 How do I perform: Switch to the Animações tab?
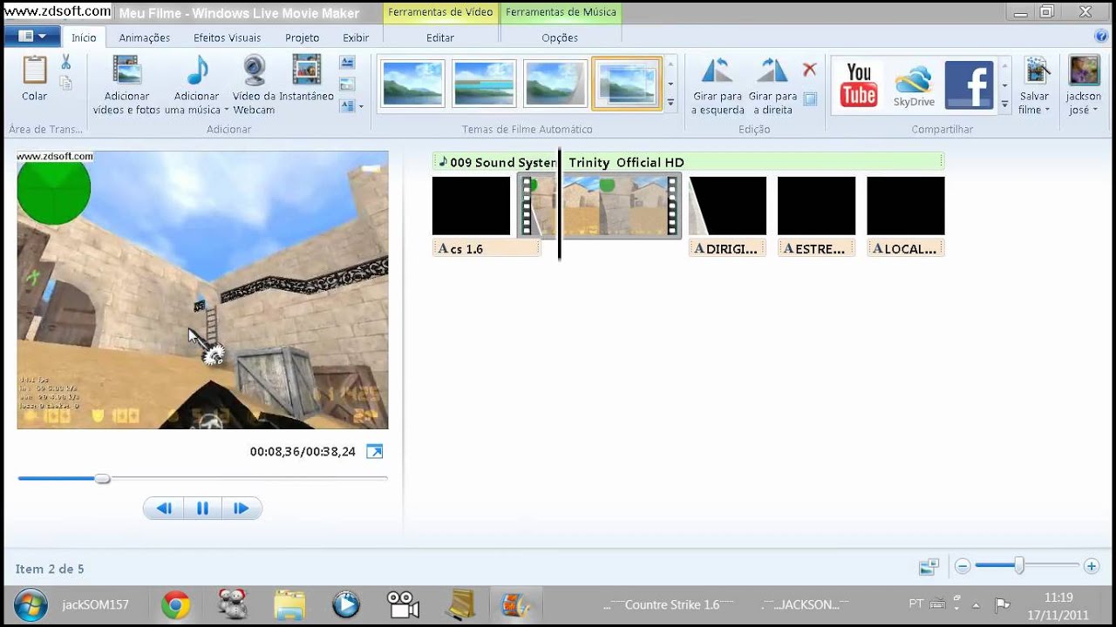coord(145,37)
